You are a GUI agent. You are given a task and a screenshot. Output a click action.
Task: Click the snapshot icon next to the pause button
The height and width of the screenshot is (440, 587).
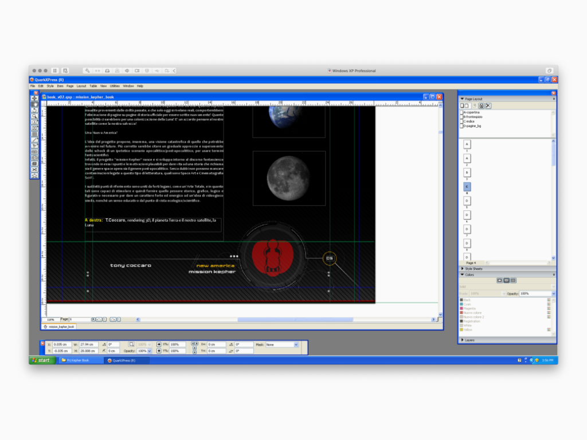[x=65, y=70]
